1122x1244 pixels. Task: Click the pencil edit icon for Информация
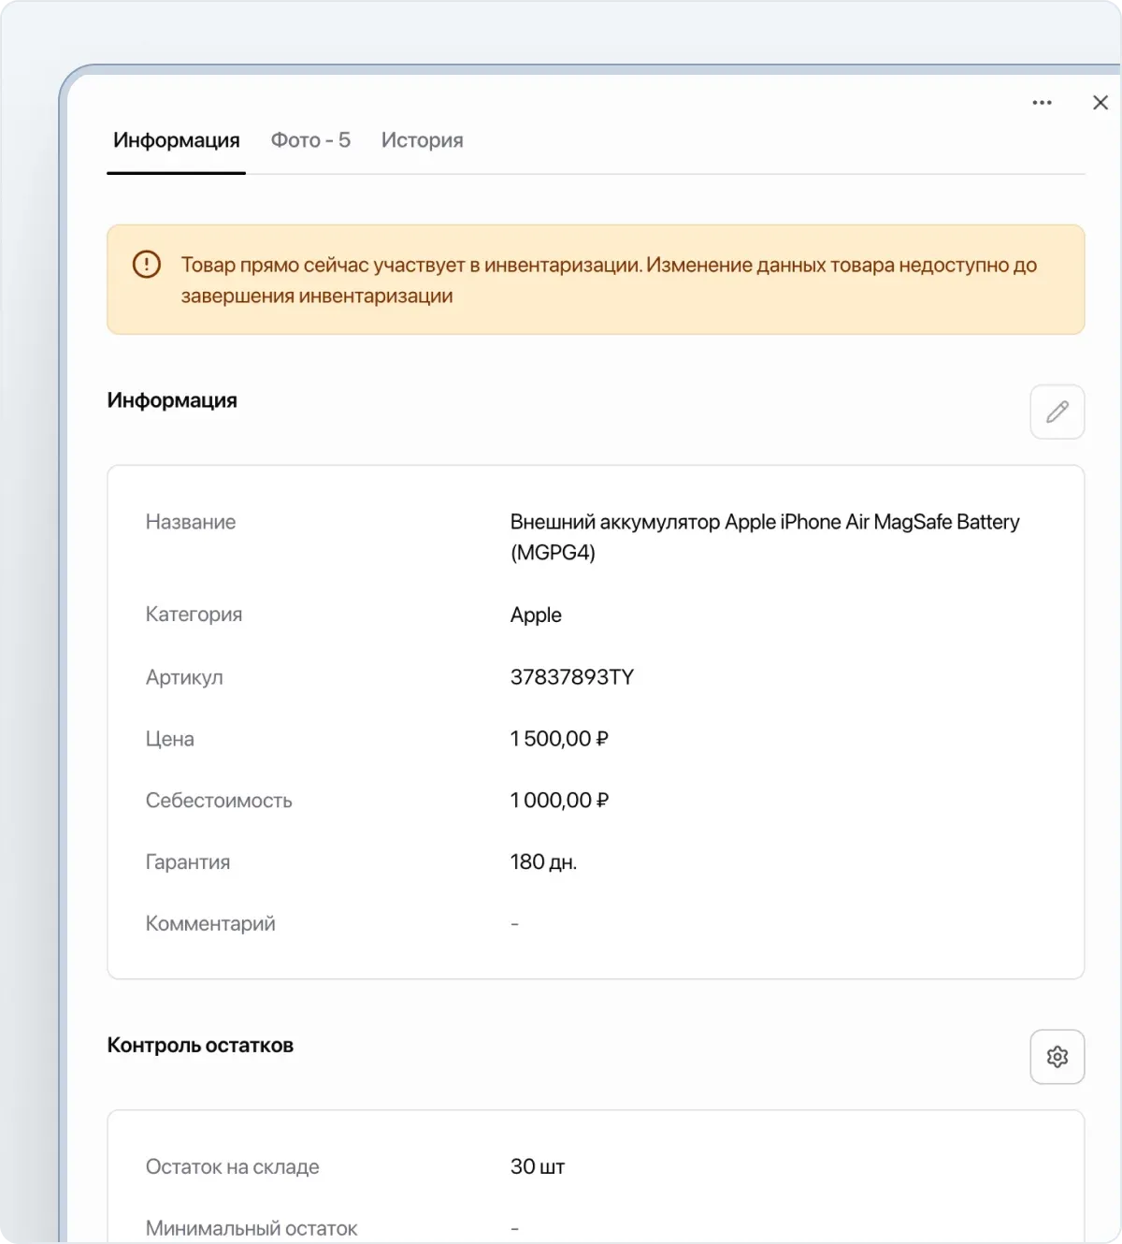coord(1057,412)
